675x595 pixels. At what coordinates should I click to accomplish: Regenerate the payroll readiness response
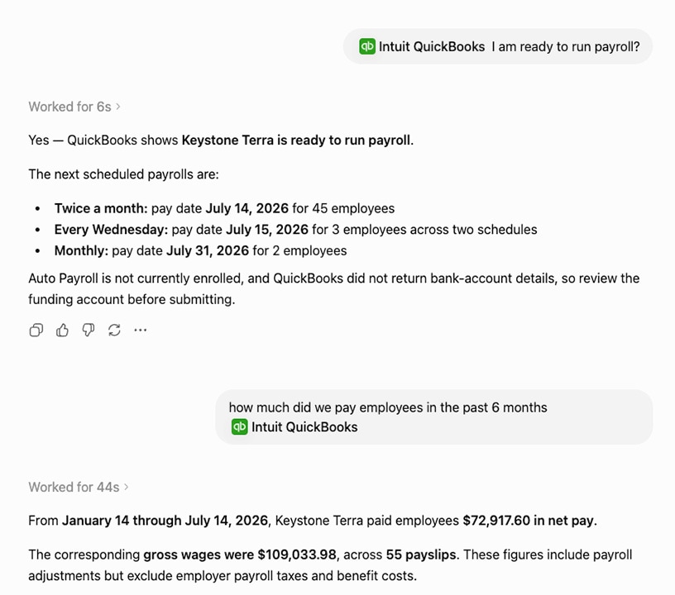tap(114, 331)
